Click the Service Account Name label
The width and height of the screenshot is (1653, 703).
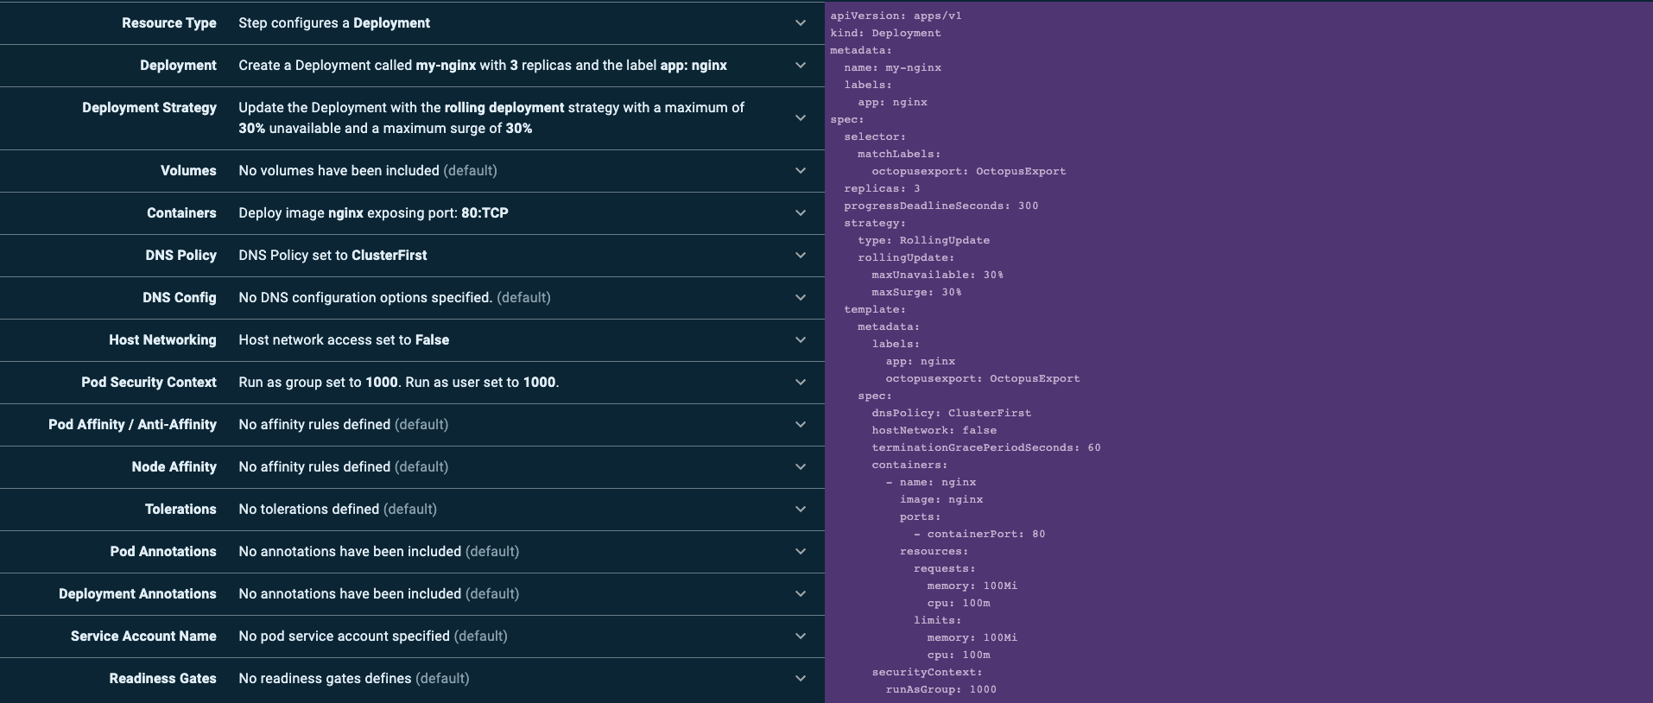(x=143, y=636)
